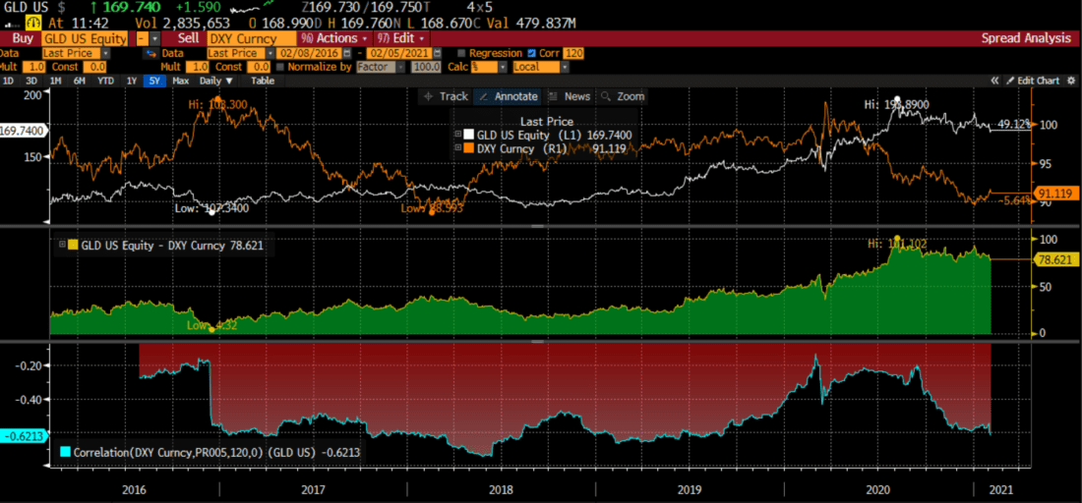Click the start date field 02/08/2016
The height and width of the screenshot is (503, 1082).
309,53
